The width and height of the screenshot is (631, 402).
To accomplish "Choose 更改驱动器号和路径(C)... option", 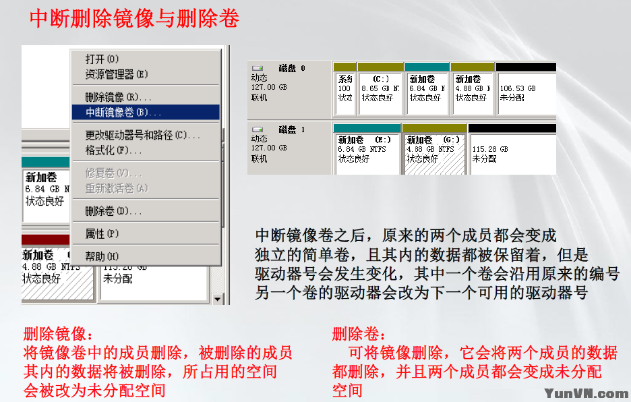I will click(146, 135).
